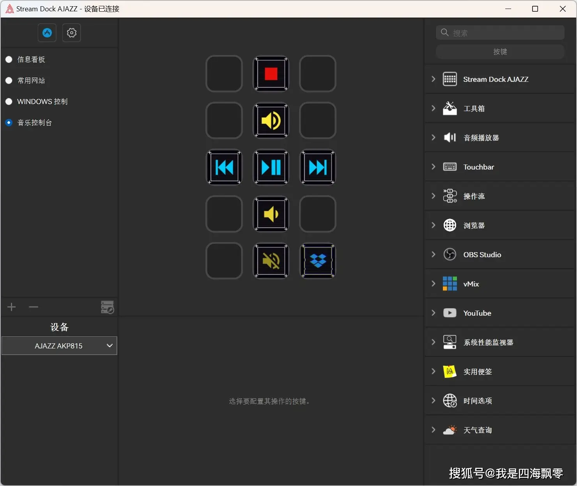Add a new profile with plus icon
The height and width of the screenshot is (486, 577).
coord(12,307)
